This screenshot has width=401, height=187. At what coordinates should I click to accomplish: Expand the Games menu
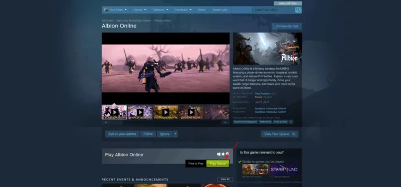pos(140,10)
